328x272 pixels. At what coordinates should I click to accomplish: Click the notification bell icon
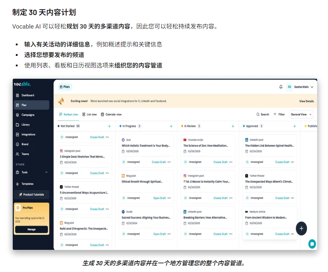[x=281, y=87]
